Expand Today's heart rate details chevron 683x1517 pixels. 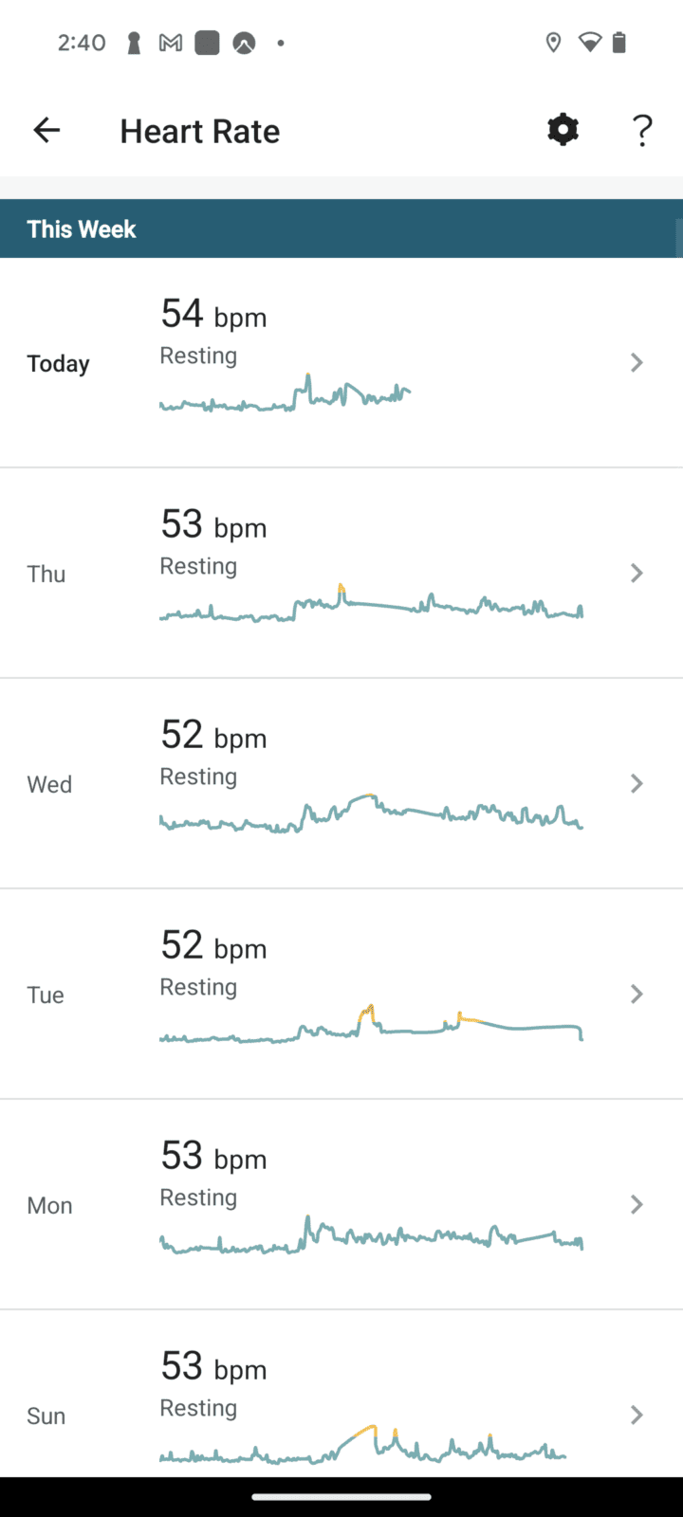637,362
